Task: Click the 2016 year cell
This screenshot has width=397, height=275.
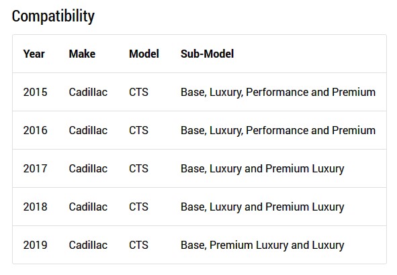Action: coord(35,130)
